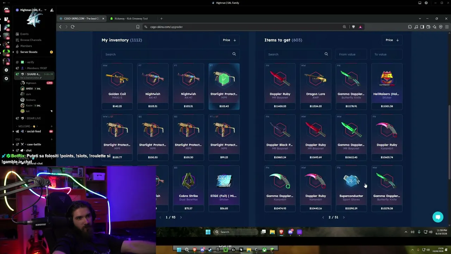The width and height of the screenshot is (451, 254).
Task: Open the Items to get Price sort dropdown
Action: (x=392, y=40)
